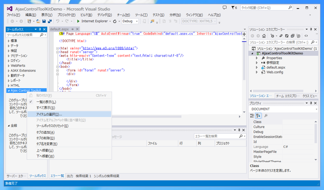The width and height of the screenshot is (324, 190).
Task: Expand the HTML toolbox group
Action: 9,86
